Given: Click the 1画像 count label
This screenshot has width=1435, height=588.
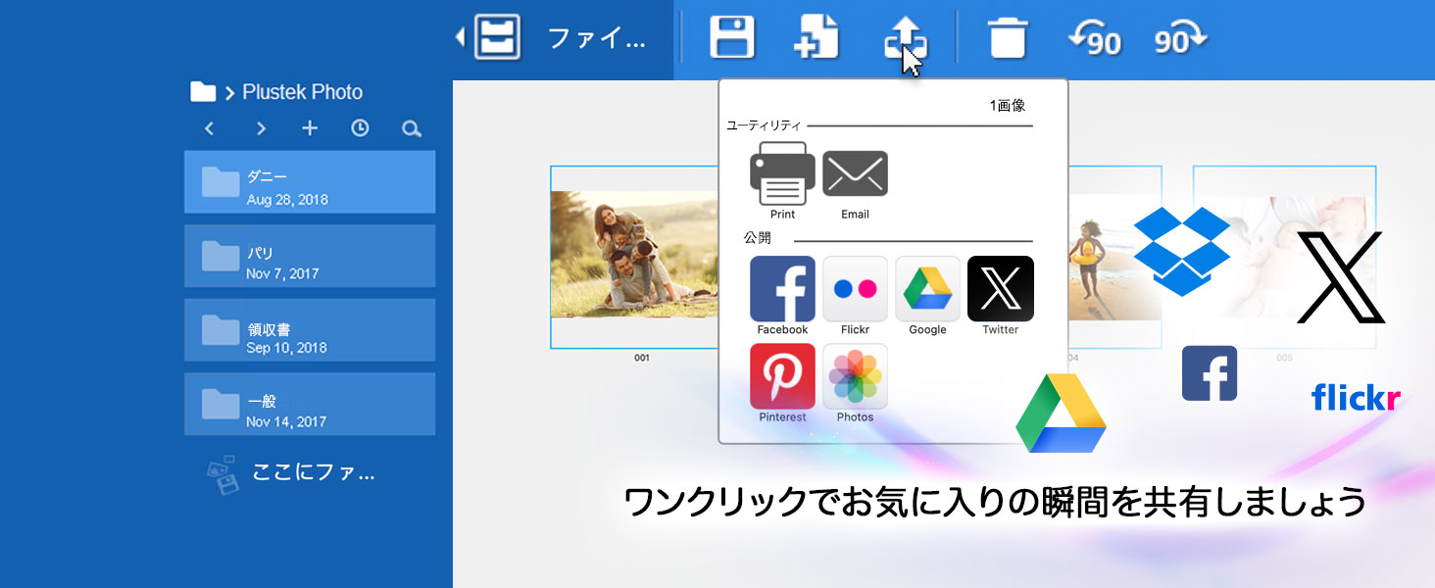Looking at the screenshot, I should click(x=1008, y=105).
